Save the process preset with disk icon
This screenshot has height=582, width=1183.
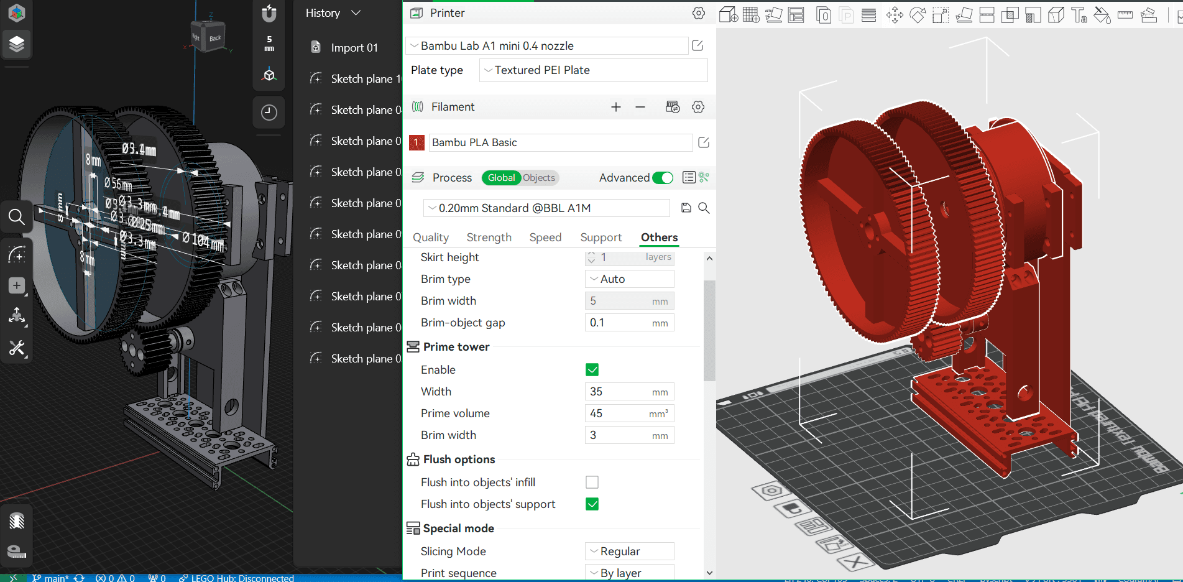[x=686, y=208]
